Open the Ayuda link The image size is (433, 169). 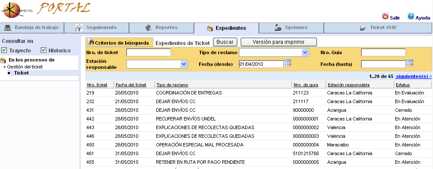click(x=423, y=18)
